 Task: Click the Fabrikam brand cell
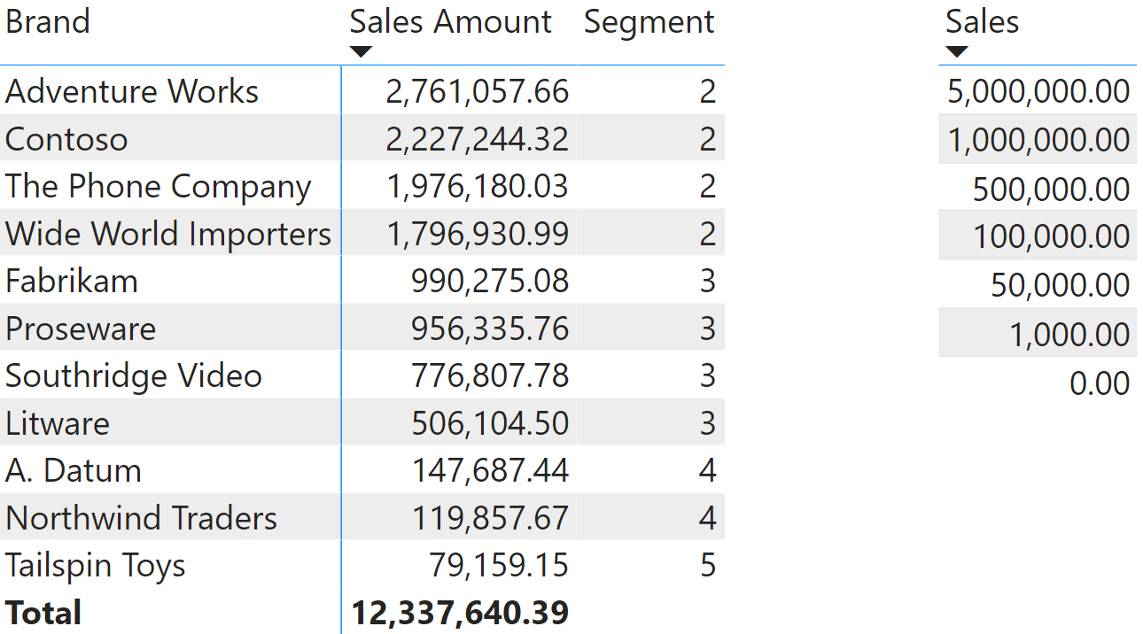(x=72, y=281)
